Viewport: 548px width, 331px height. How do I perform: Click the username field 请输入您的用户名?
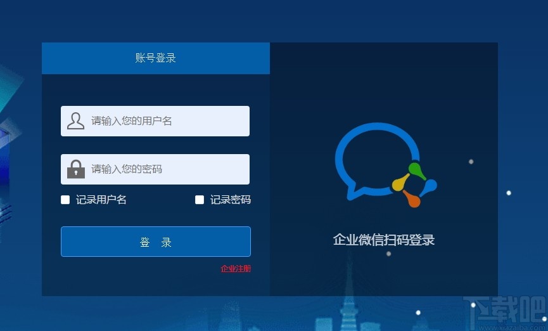point(155,121)
